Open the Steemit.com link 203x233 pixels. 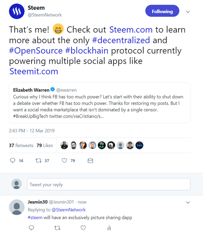tap(34, 71)
